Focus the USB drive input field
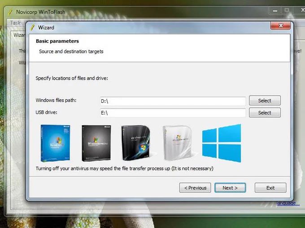This screenshot has width=305, height=228. [173, 113]
